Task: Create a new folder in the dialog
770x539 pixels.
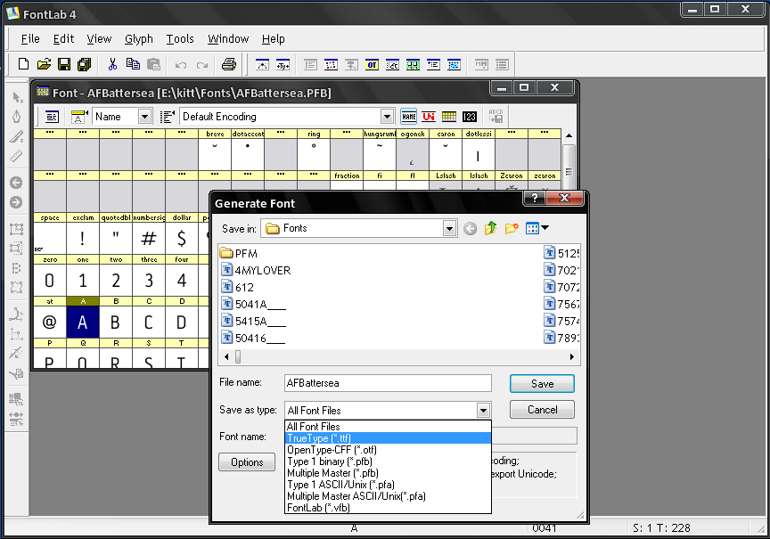Action: 512,229
